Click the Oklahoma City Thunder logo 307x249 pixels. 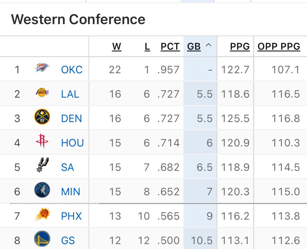(x=42, y=69)
